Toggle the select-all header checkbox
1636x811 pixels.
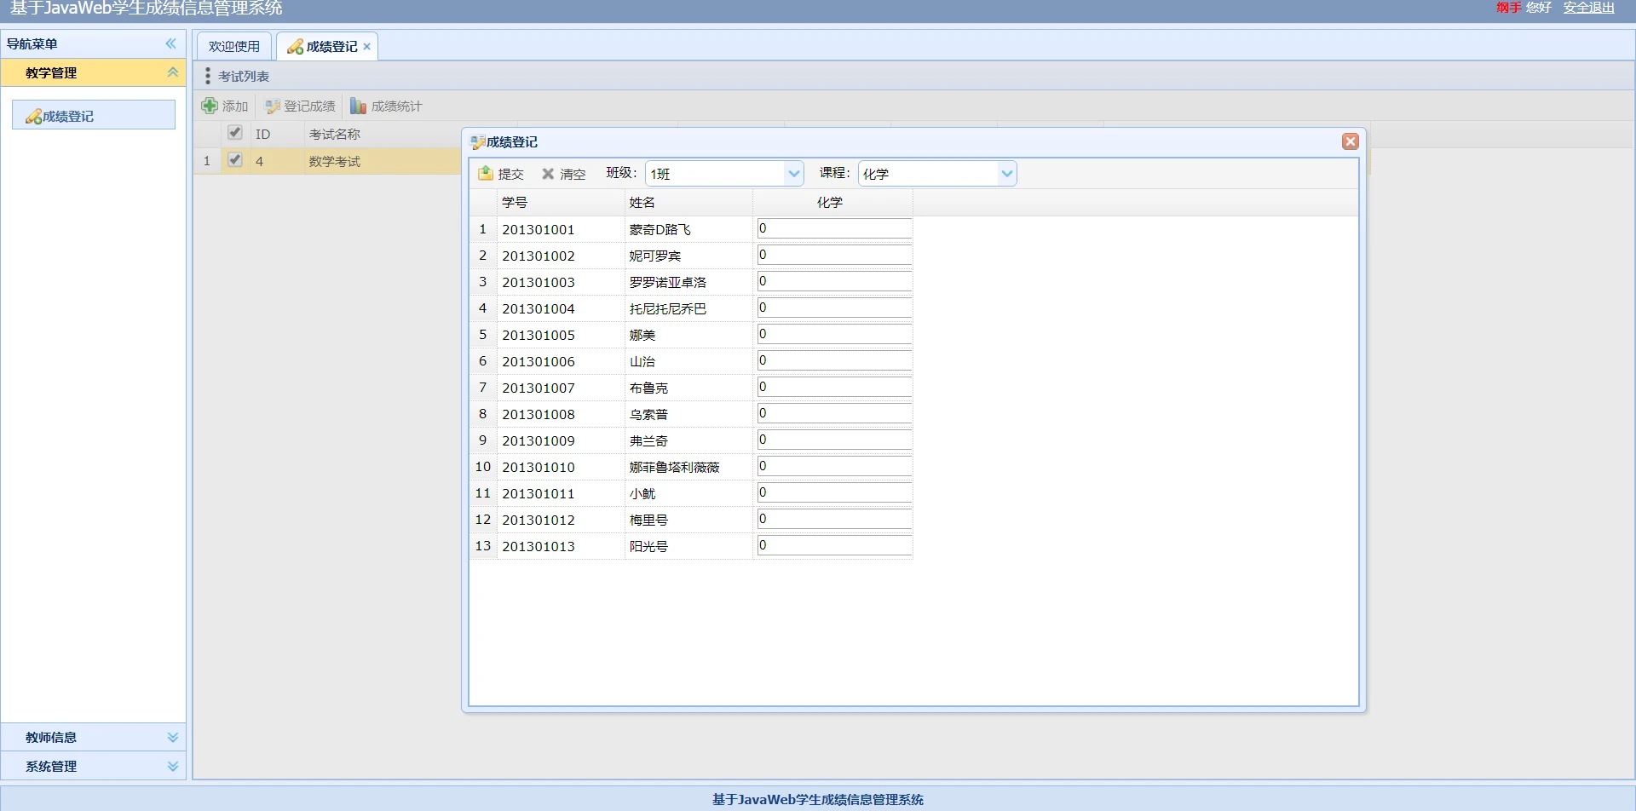coord(235,133)
